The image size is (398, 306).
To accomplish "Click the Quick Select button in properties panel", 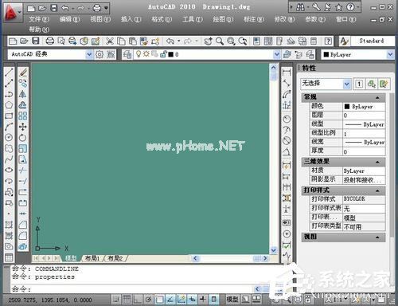I will (384, 84).
